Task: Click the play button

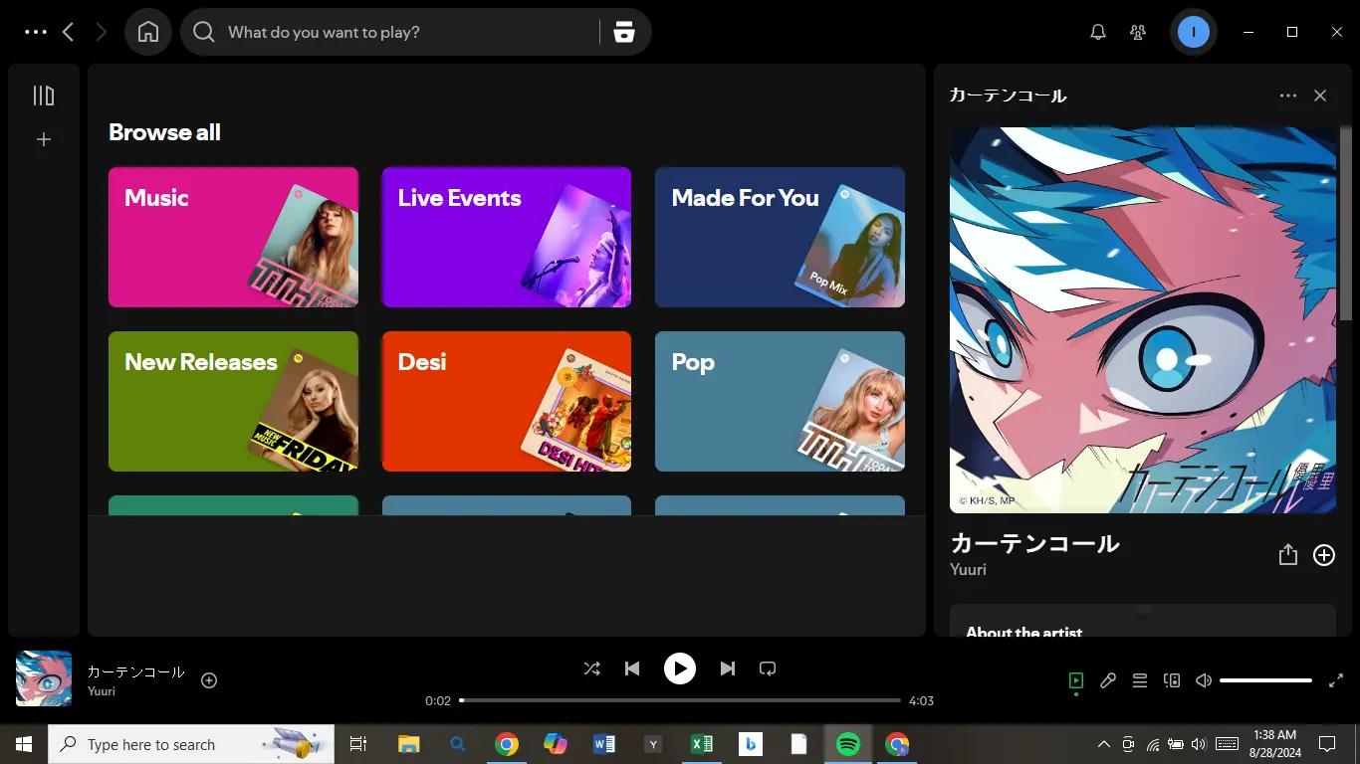Action: 680,668
